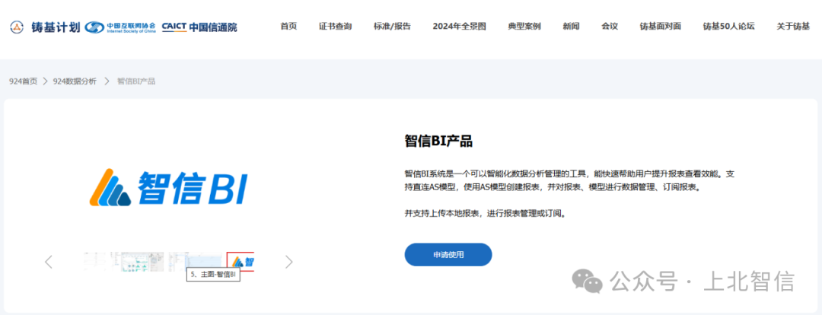The height and width of the screenshot is (315, 822).
Task: Open the 首页 menu item
Action: 288,26
